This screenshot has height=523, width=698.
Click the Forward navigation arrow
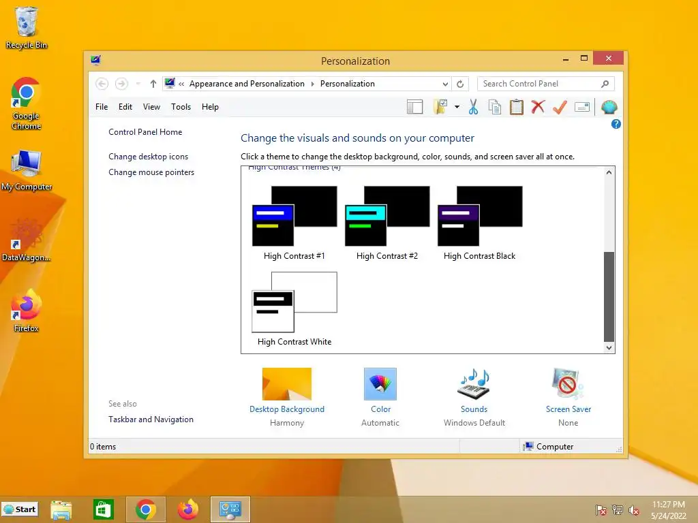[x=121, y=84]
